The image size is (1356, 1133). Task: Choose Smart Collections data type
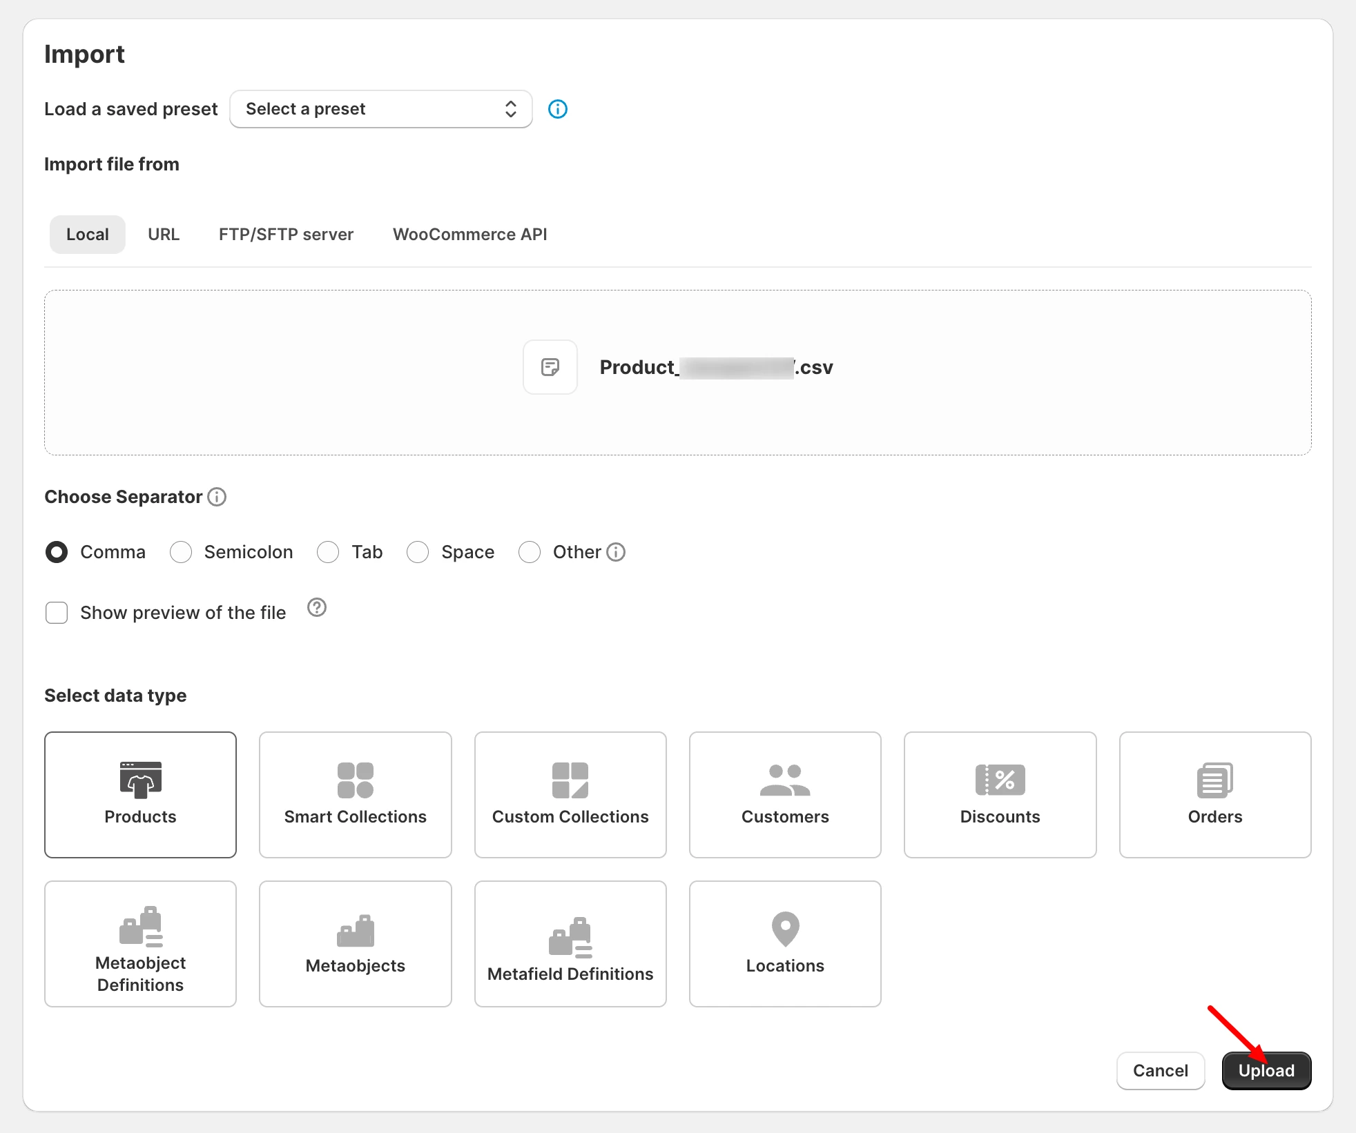coord(356,795)
